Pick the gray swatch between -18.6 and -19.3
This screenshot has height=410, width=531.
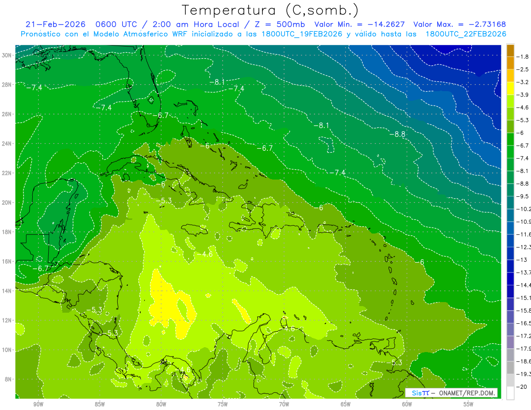tap(510, 368)
